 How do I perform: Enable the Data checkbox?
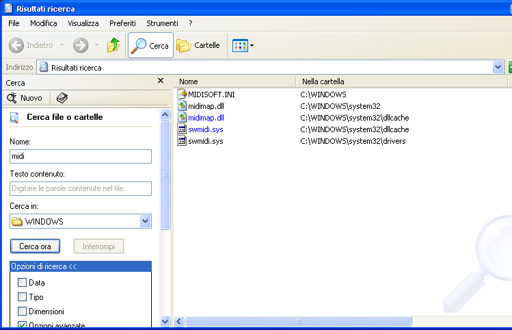point(22,282)
